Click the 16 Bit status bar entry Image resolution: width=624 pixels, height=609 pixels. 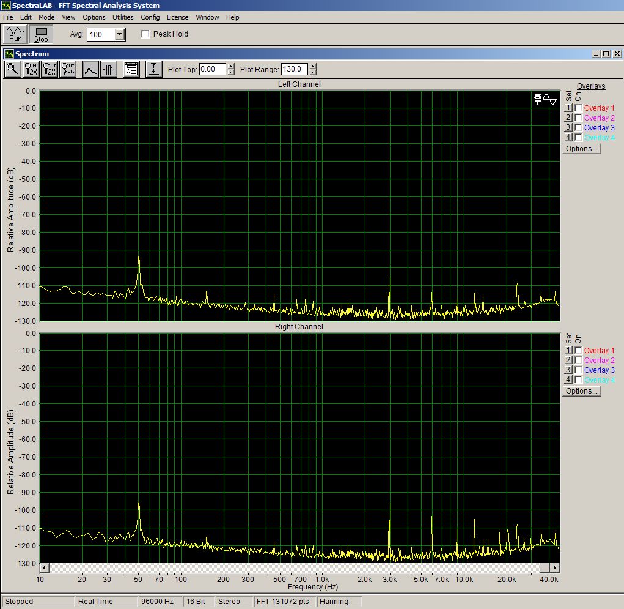[199, 602]
